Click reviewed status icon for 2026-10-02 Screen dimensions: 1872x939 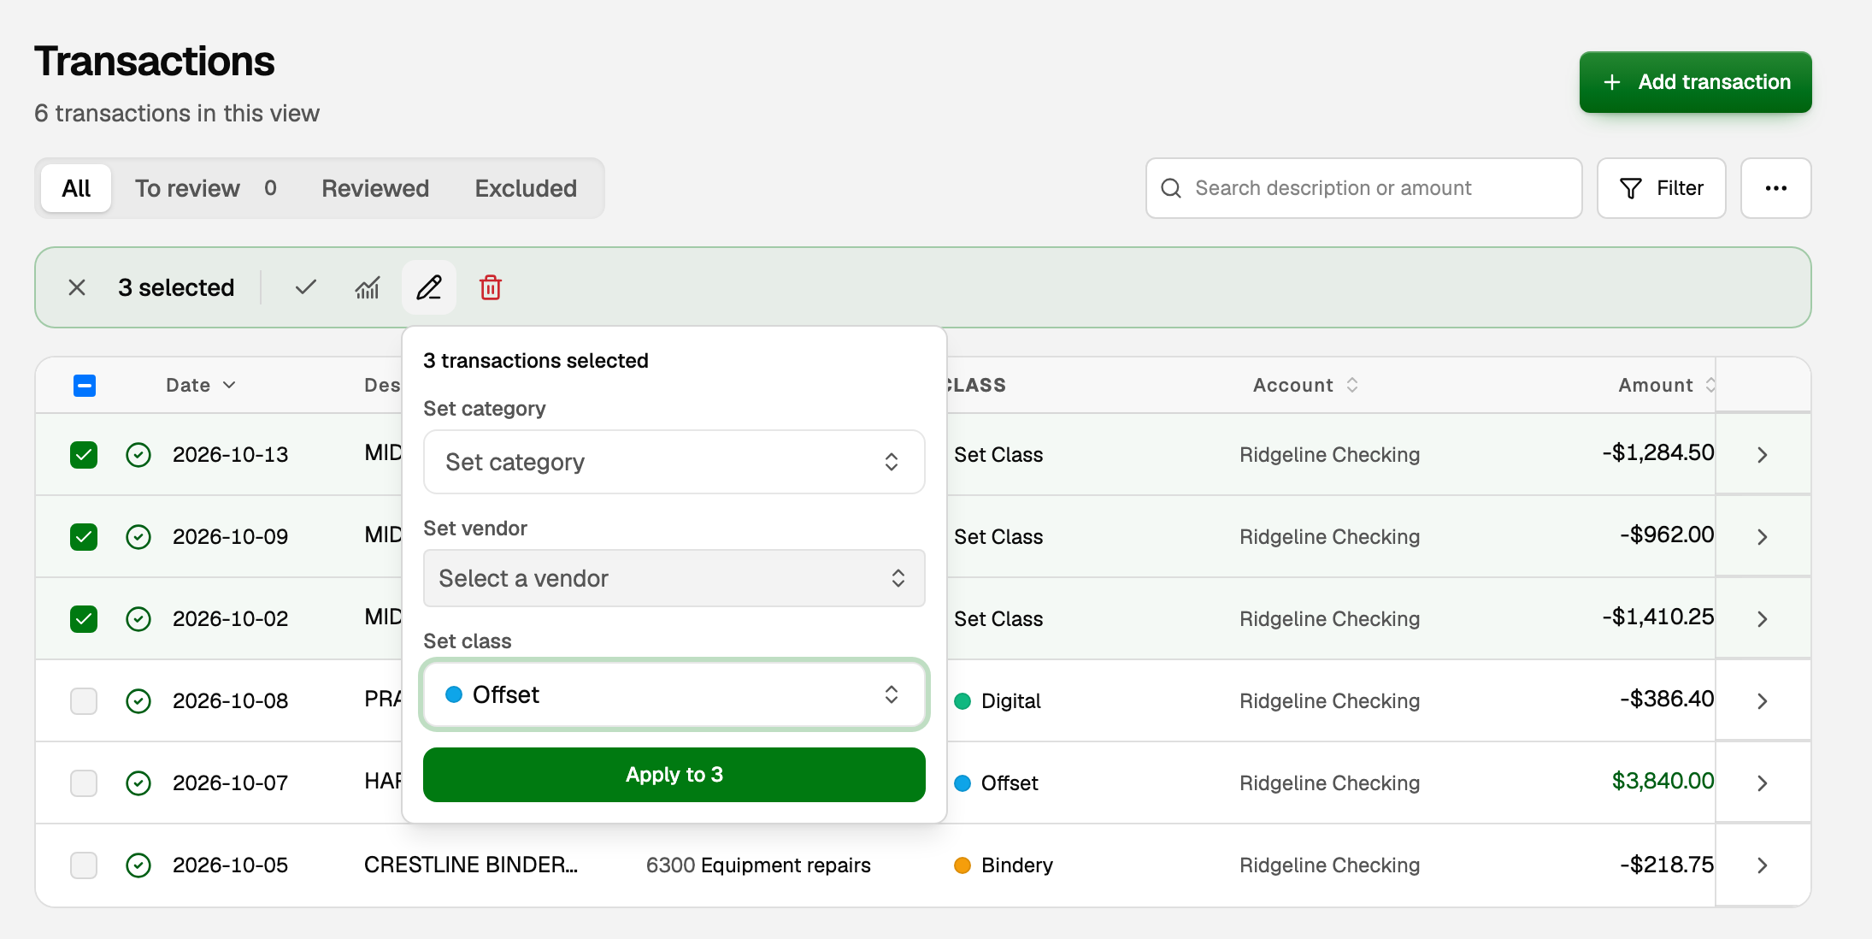click(x=138, y=619)
